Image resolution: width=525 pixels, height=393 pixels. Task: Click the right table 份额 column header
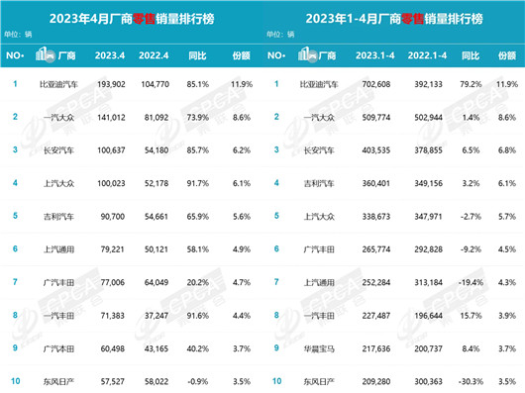click(507, 55)
